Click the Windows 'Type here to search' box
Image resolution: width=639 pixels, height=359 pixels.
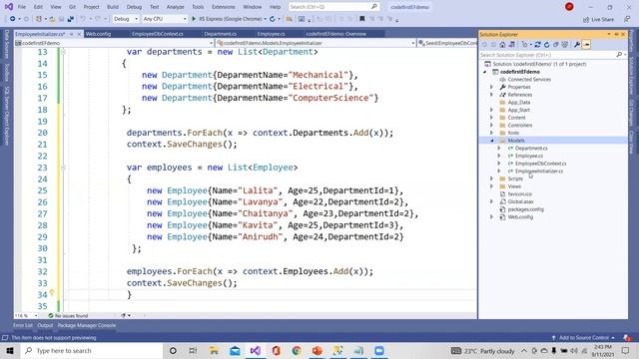tap(92, 350)
